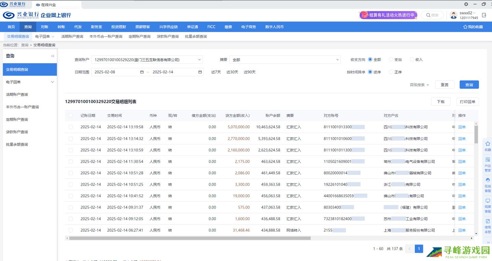Tick the select-all checkbox in table header
The image size is (492, 261).
coord(71,115)
